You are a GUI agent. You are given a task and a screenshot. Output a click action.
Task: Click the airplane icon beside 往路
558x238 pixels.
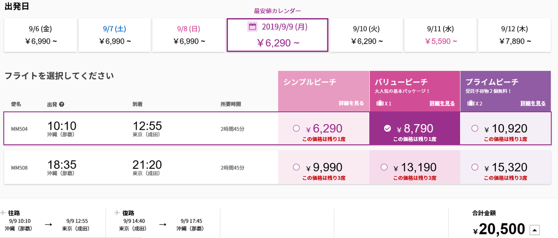click(4, 212)
